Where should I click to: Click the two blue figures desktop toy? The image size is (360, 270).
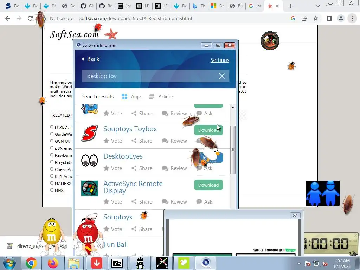[x=323, y=193]
